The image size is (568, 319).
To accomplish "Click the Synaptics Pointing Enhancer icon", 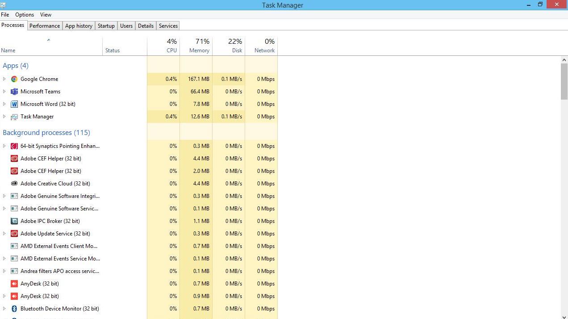I will (x=14, y=146).
